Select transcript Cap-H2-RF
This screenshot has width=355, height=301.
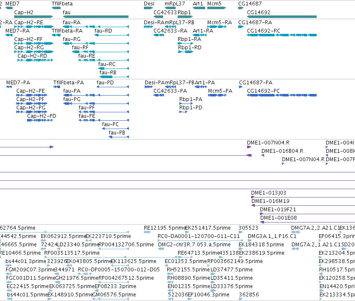[x=28, y=39]
